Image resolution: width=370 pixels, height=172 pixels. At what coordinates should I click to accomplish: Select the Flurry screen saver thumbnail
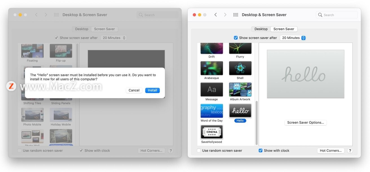point(240,48)
